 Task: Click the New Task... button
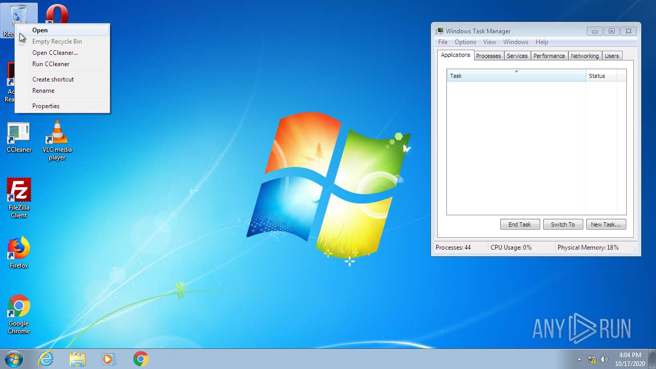(x=606, y=224)
